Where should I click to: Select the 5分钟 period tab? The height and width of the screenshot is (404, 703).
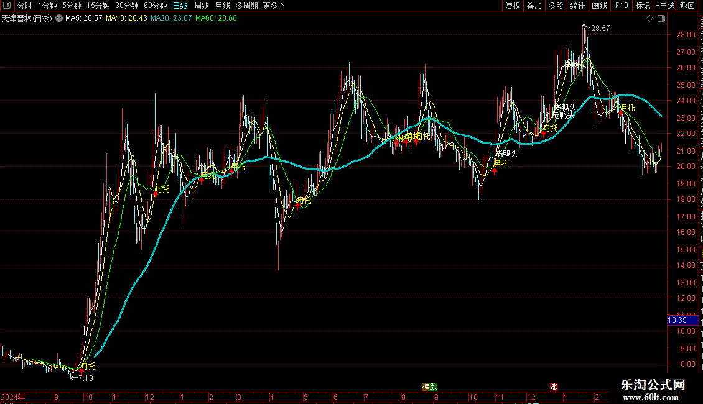[72, 6]
